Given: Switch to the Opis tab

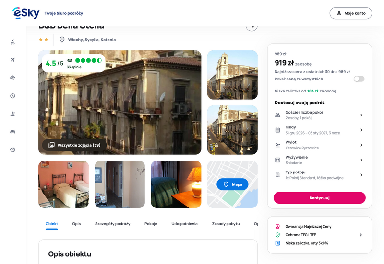Looking at the screenshot, I should (76, 224).
